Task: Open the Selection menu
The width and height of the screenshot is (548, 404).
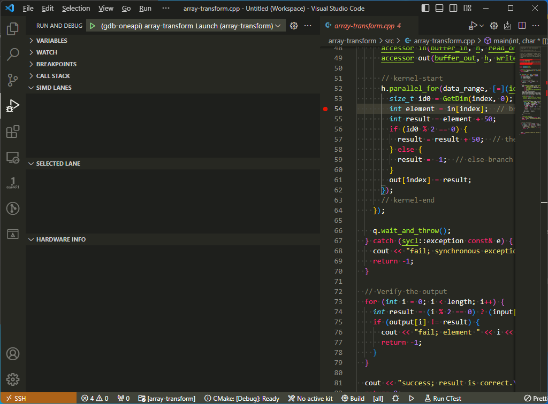Action: (76, 9)
